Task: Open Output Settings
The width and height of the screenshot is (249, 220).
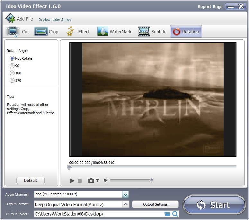Action: click(155, 204)
